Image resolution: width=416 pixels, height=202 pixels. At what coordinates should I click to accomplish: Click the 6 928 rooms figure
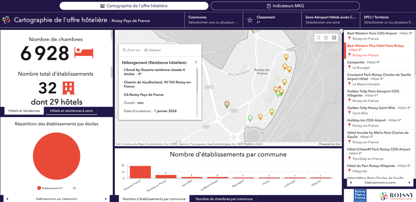coord(45,53)
